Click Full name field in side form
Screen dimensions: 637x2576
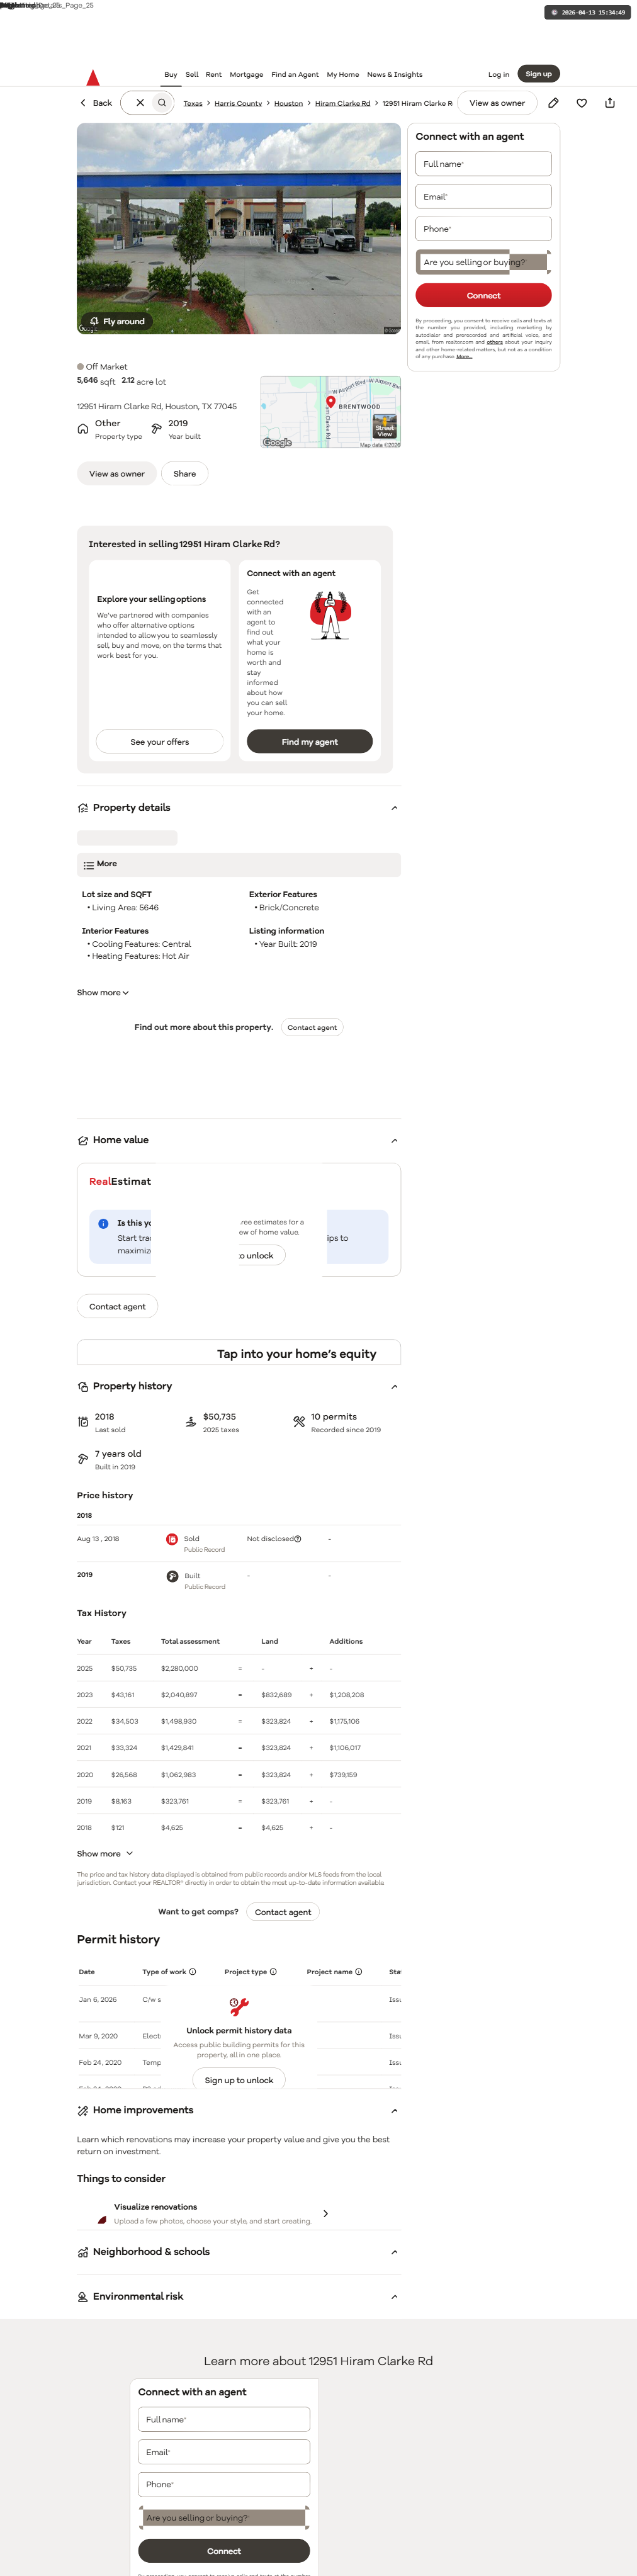[484, 164]
